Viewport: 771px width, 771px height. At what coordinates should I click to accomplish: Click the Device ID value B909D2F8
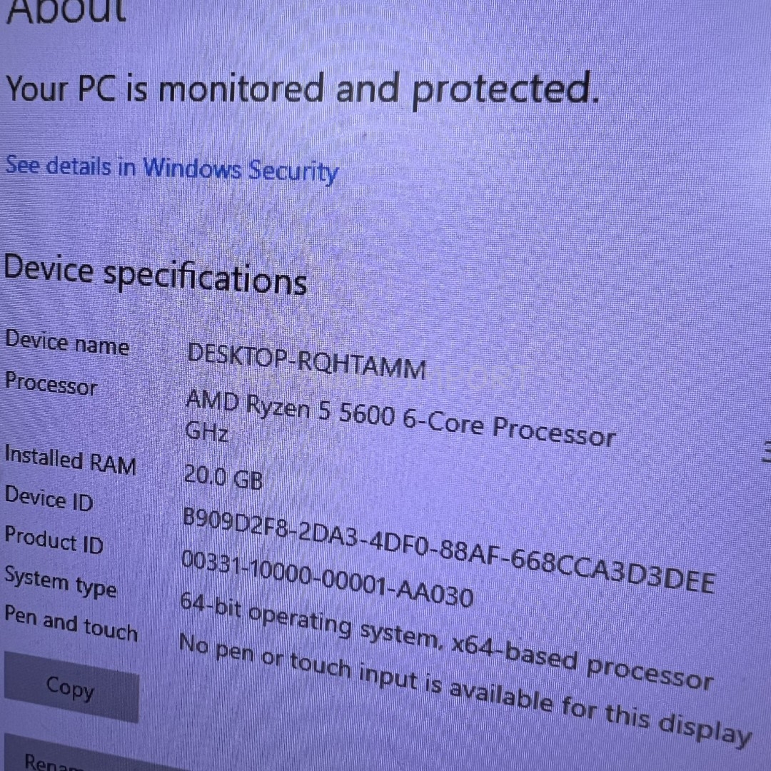tap(448, 550)
